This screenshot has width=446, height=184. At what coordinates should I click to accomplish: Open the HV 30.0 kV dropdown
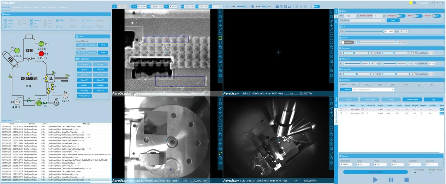click(x=350, y=16)
